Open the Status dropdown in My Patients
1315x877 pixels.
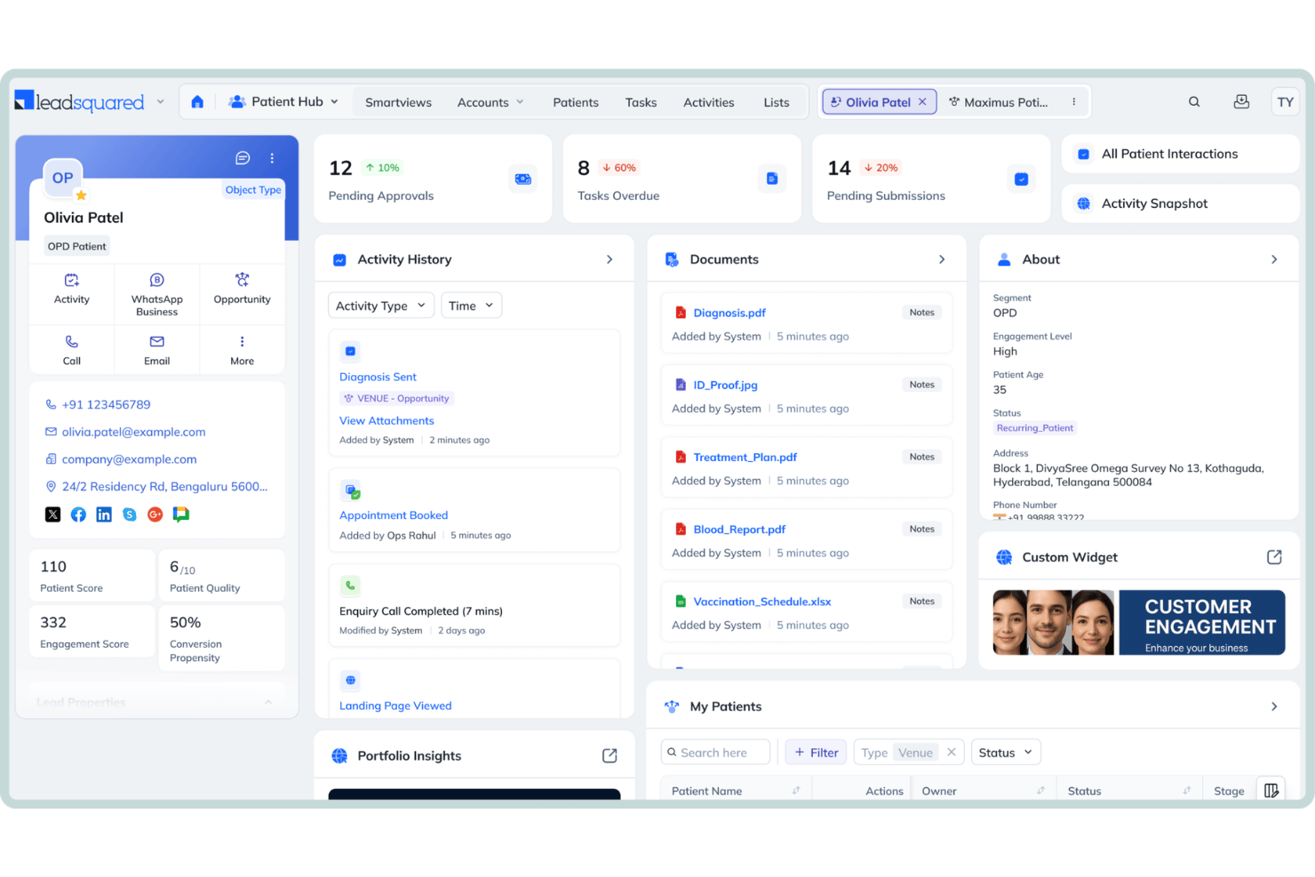pos(1006,753)
